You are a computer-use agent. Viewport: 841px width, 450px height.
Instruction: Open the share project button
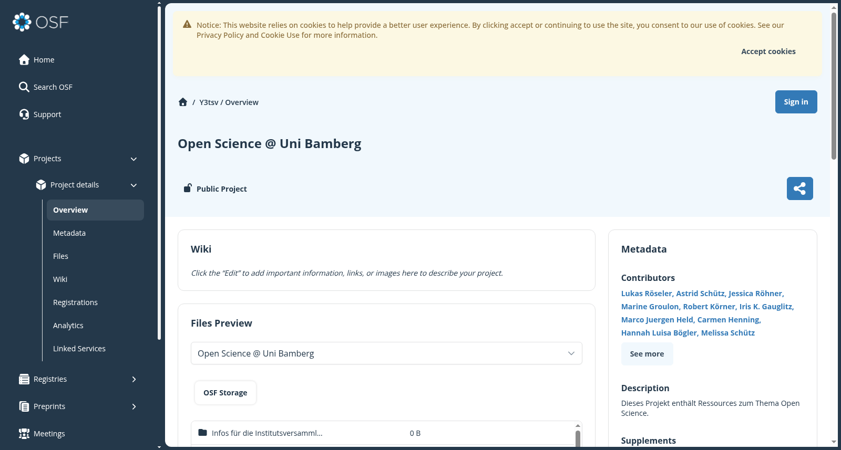coord(800,189)
